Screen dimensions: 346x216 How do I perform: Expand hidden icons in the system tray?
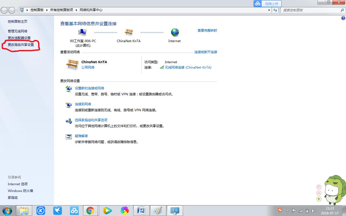coord(287,211)
